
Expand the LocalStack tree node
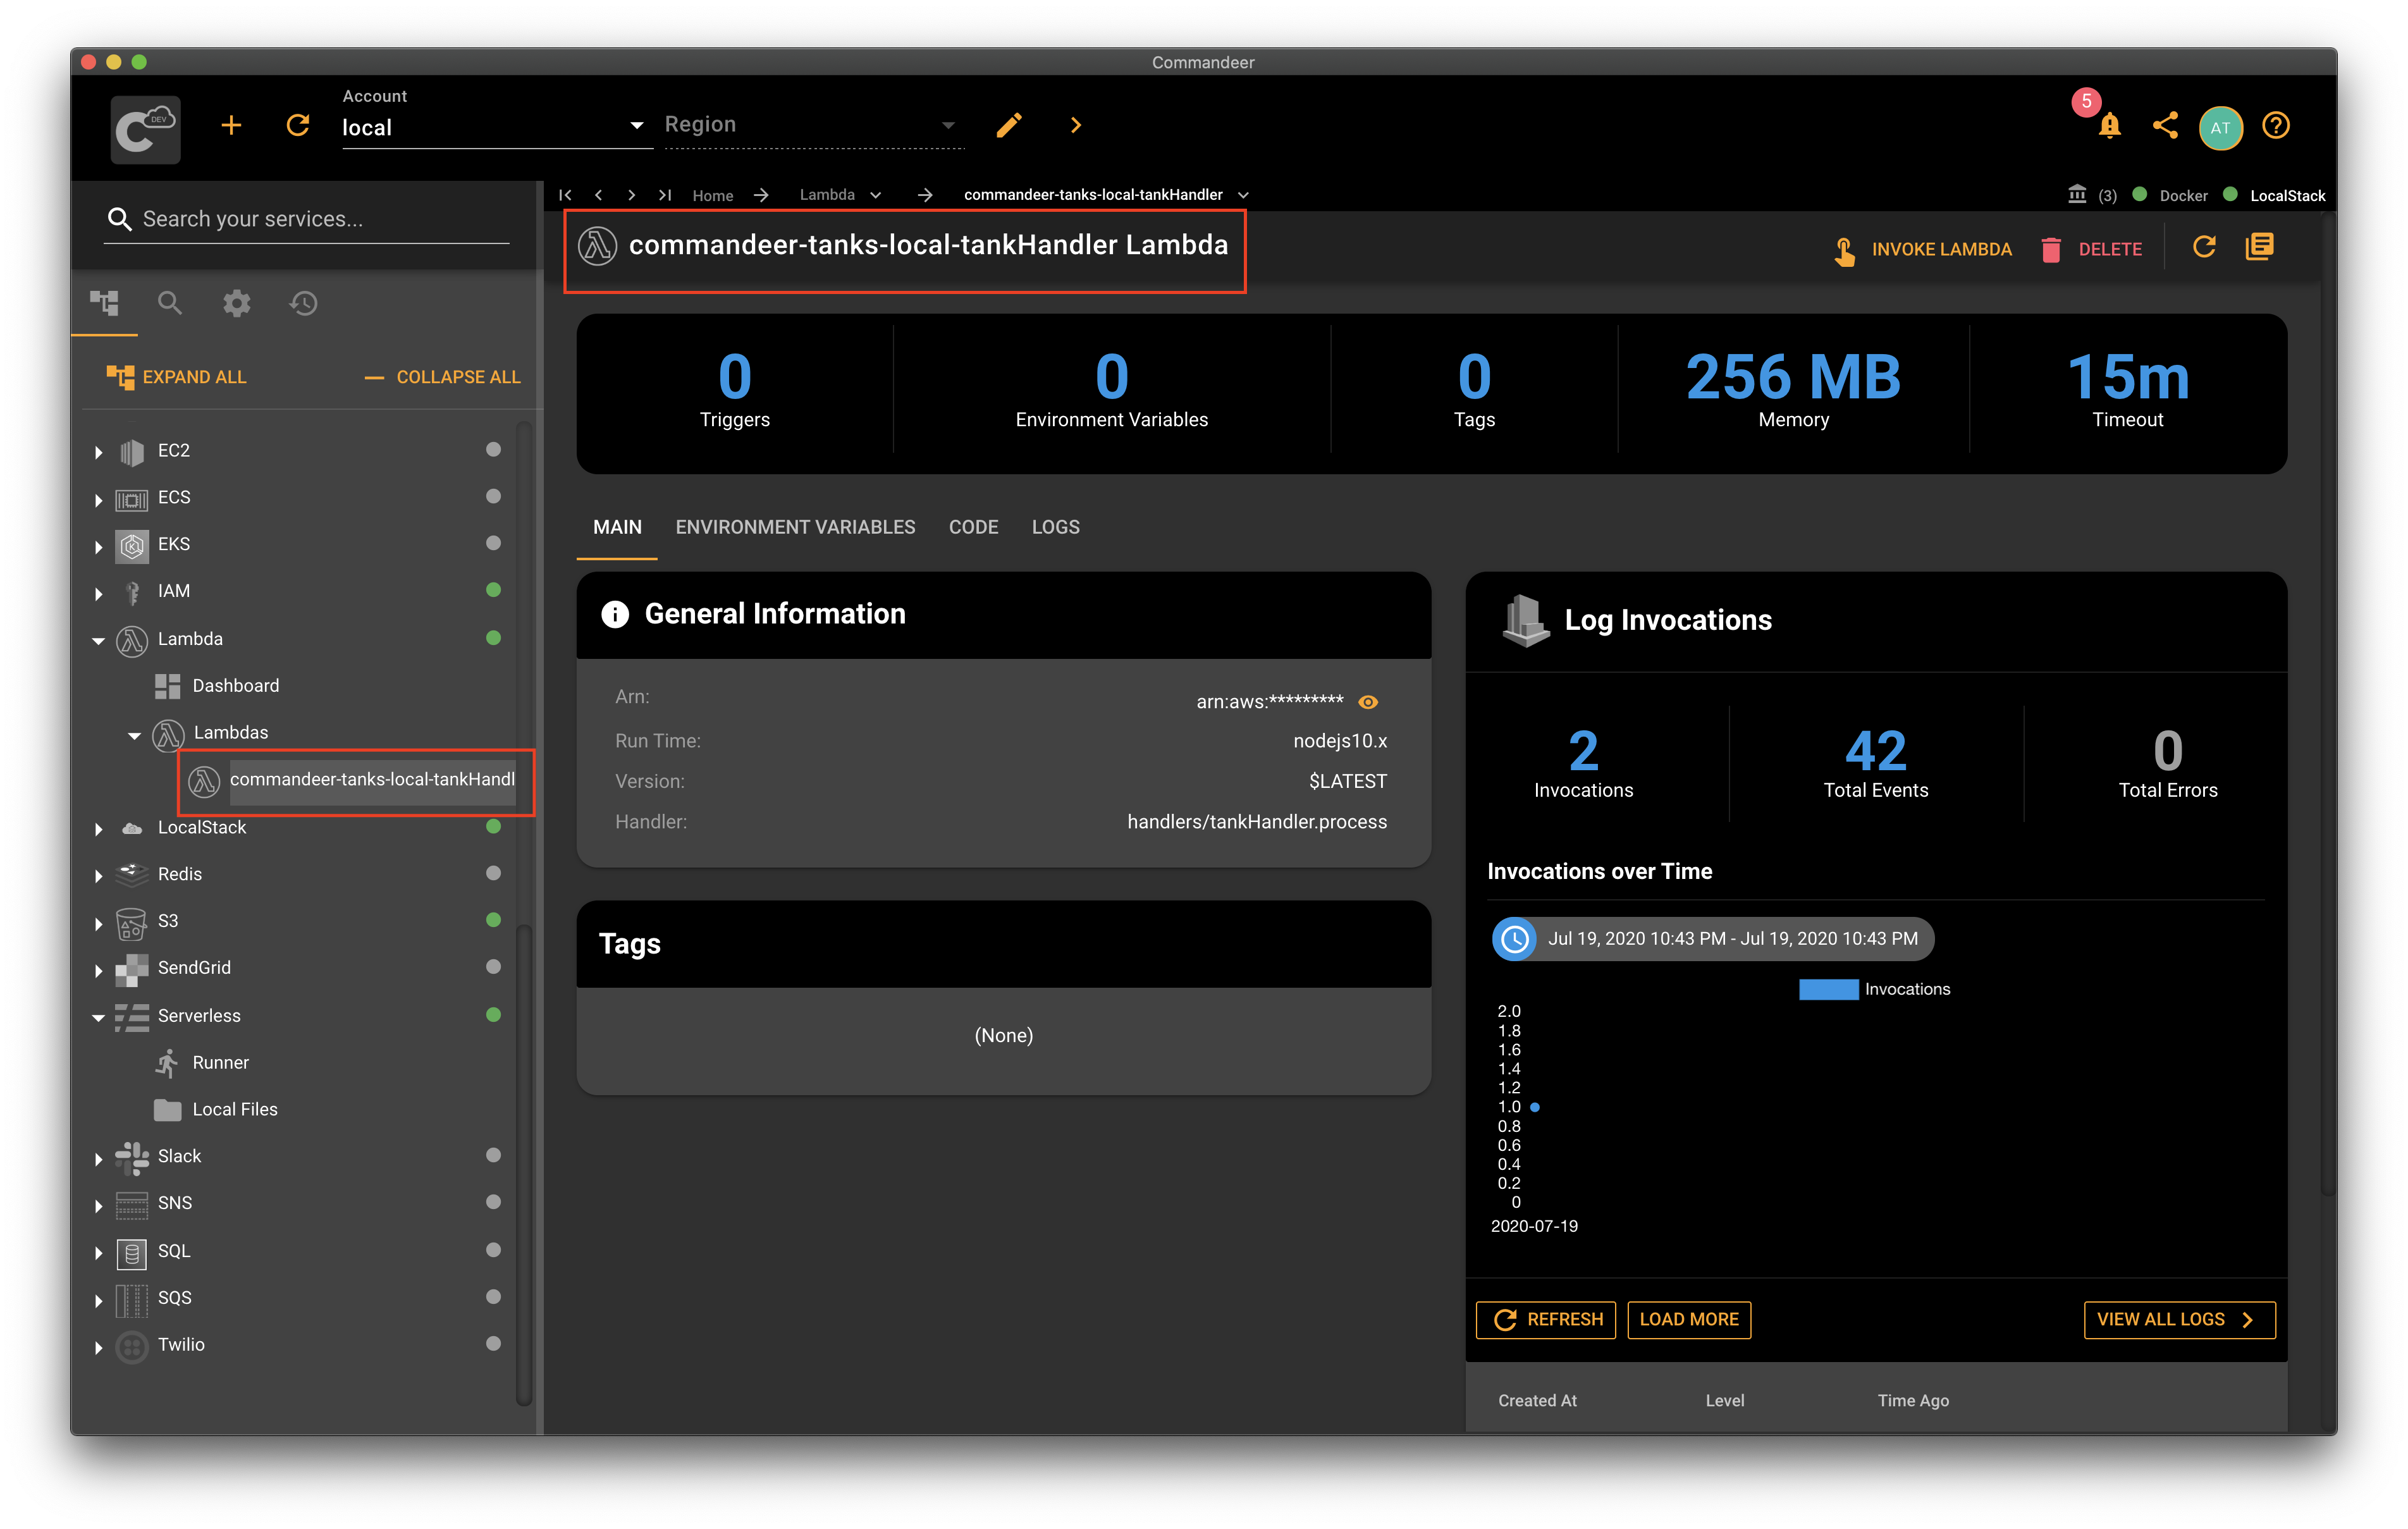coord(99,829)
